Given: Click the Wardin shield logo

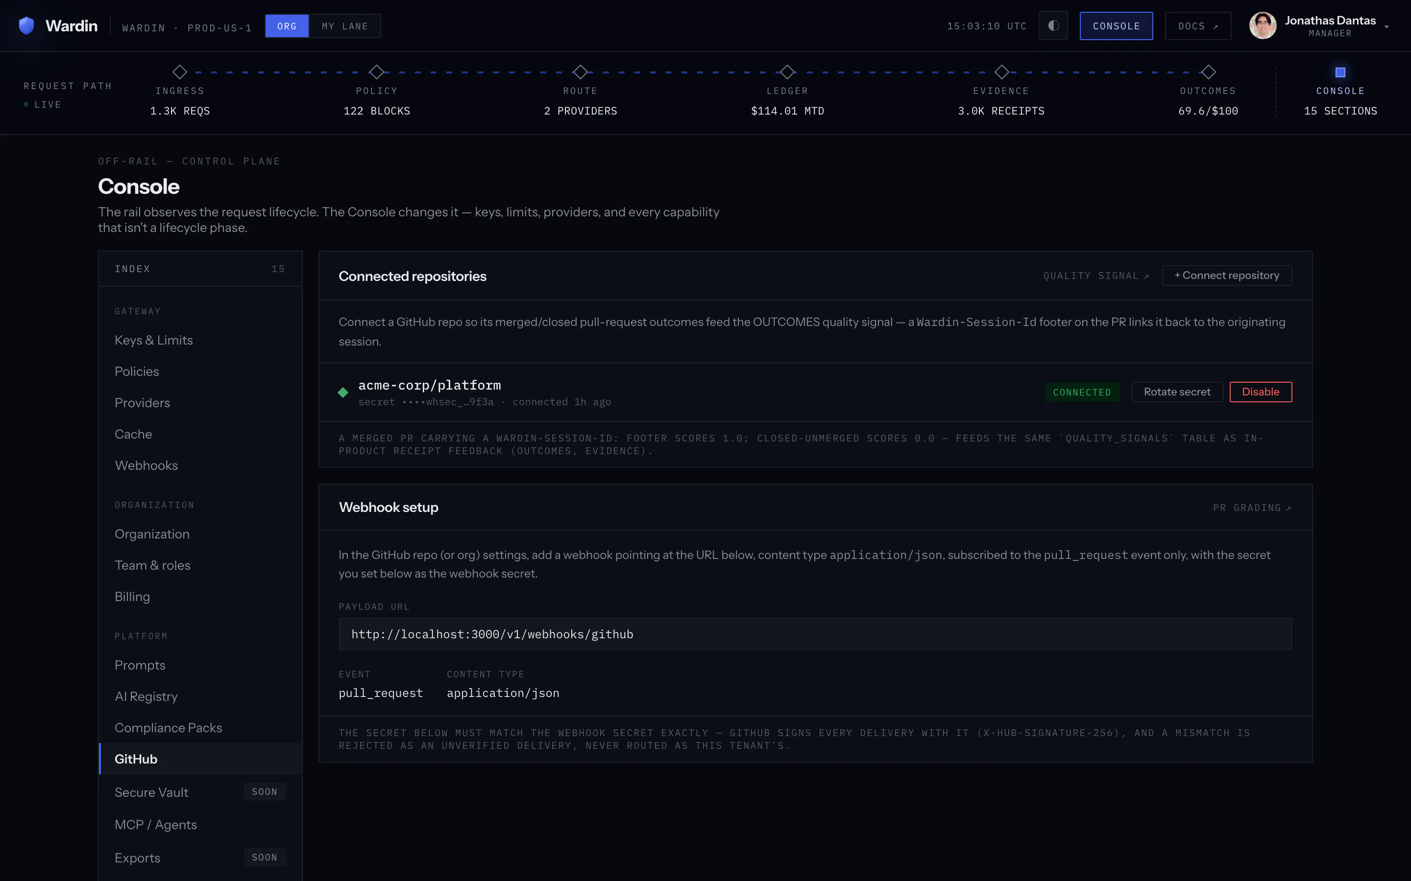Looking at the screenshot, I should point(26,25).
